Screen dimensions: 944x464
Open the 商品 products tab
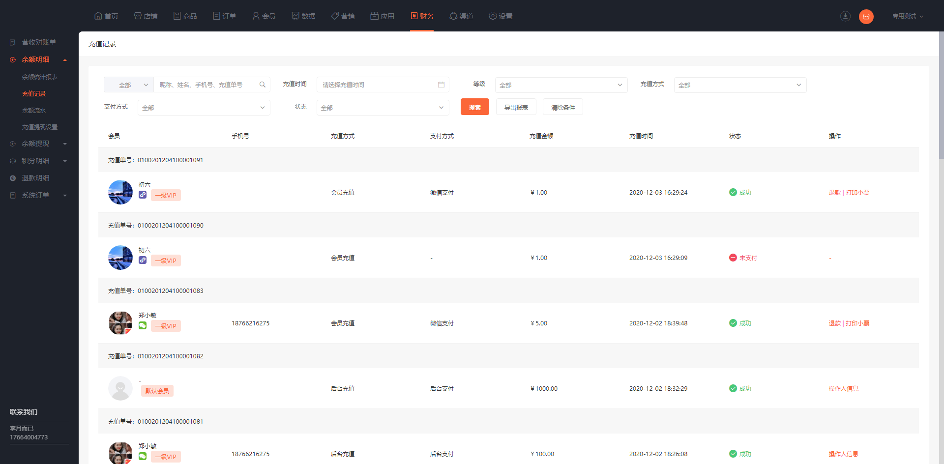tap(185, 16)
